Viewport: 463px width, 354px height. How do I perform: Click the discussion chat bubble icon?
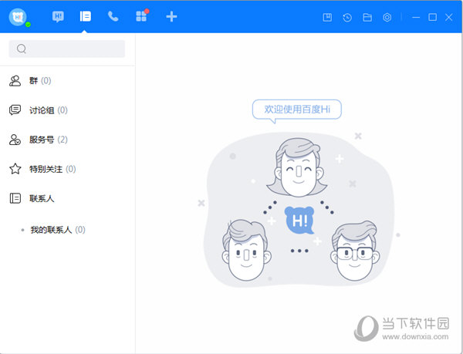coord(15,110)
